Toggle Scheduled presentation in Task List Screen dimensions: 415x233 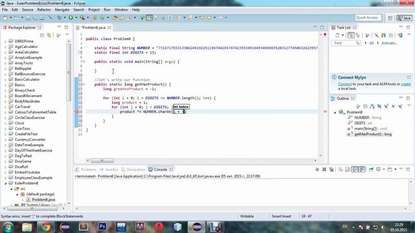(x=358, y=35)
